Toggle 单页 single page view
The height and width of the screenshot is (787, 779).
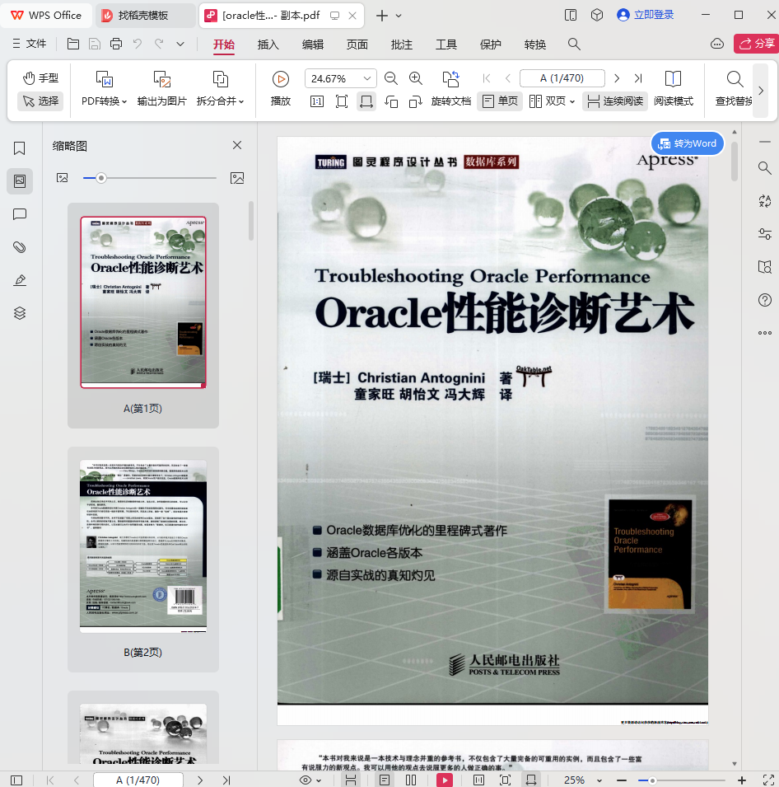[x=500, y=101]
